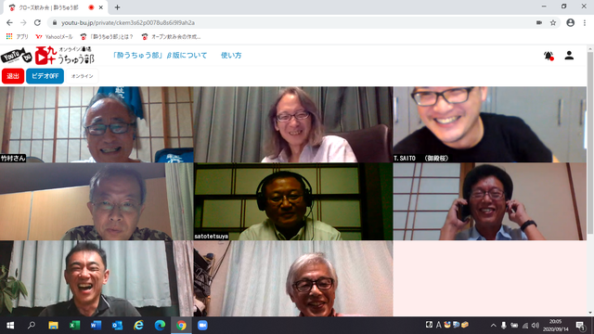Click the camera permission icon in address bar
The width and height of the screenshot is (594, 334).
click(x=539, y=22)
